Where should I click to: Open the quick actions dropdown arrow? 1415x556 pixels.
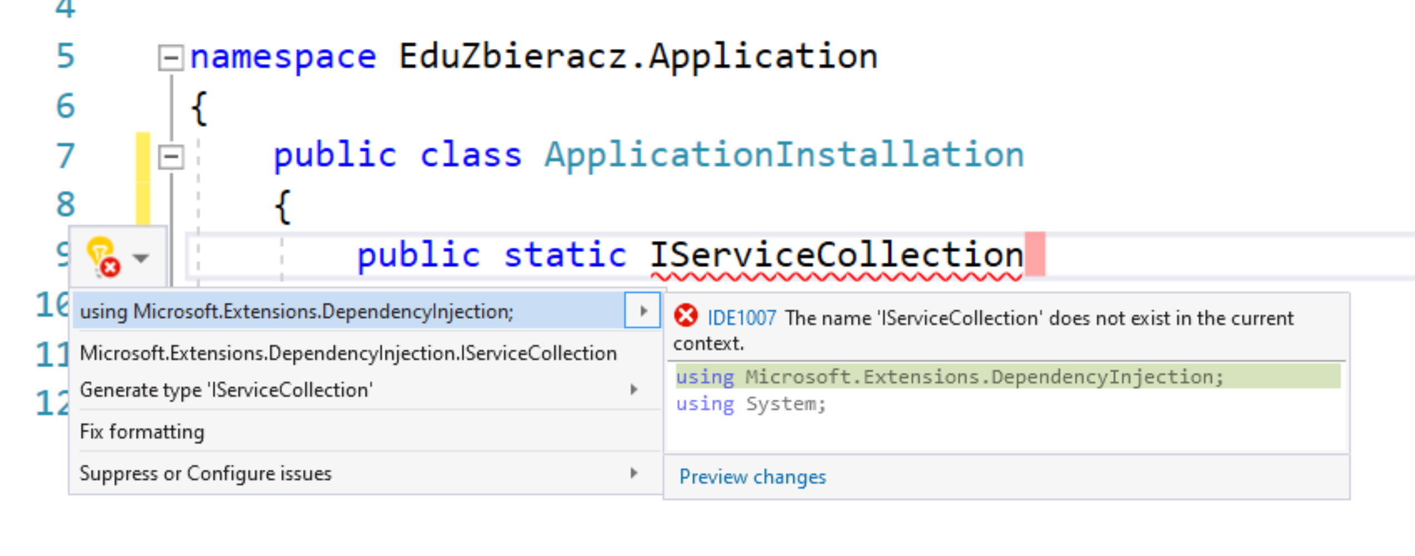[x=141, y=258]
